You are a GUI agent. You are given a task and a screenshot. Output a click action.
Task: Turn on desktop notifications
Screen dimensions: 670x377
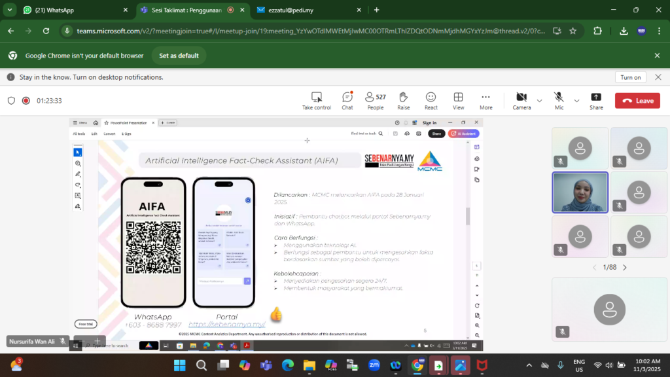click(x=631, y=77)
